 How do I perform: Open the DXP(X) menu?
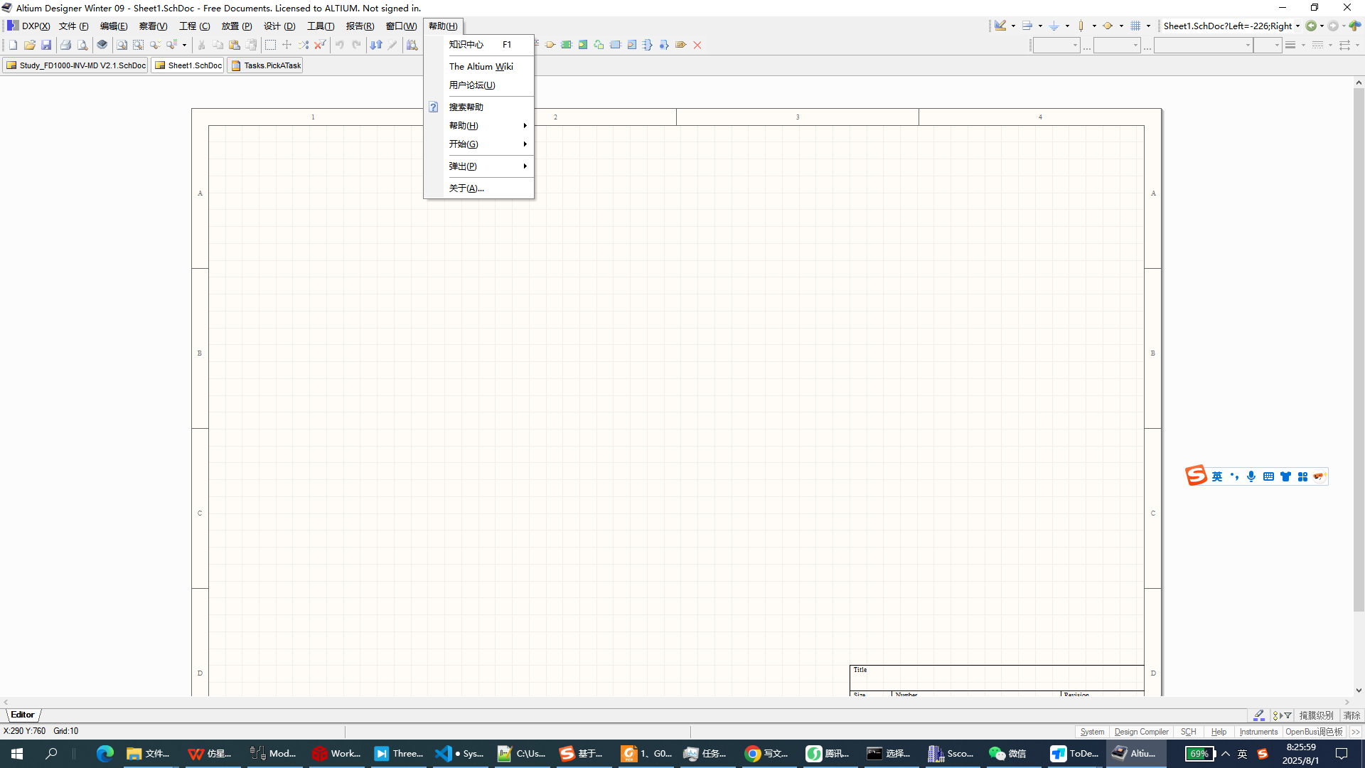click(x=29, y=26)
